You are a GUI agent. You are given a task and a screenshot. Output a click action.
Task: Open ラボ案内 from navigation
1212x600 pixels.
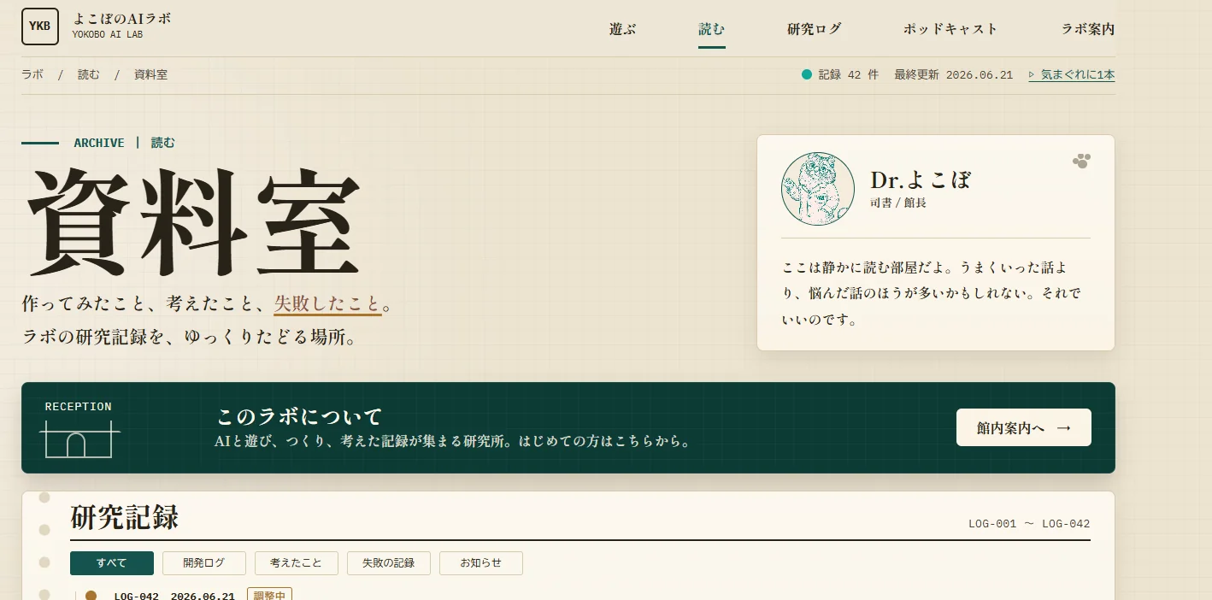[1088, 29]
